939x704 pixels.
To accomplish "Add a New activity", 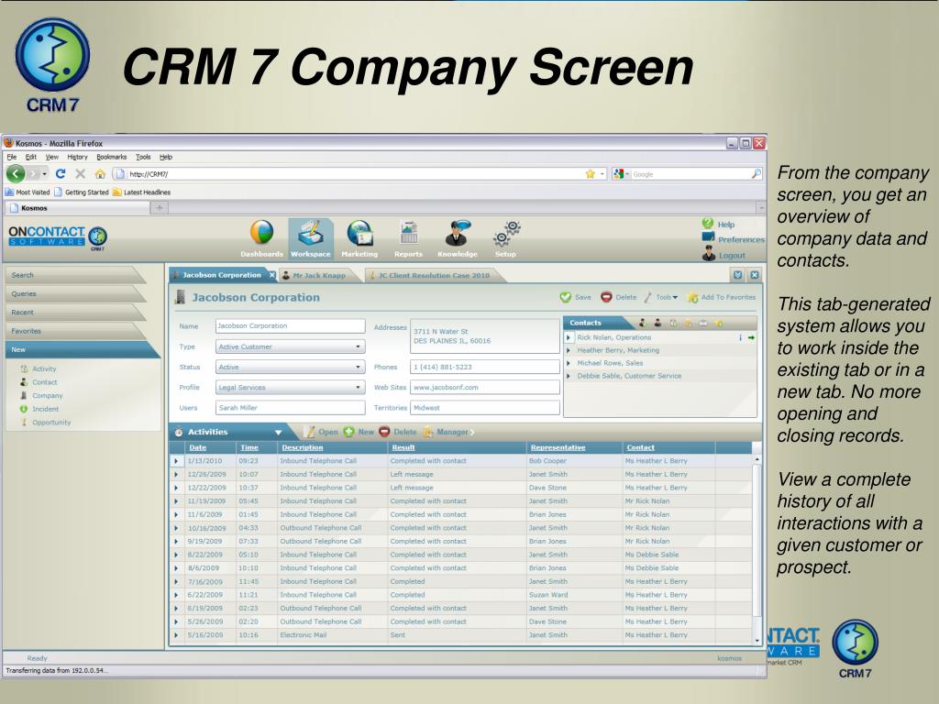I will tap(359, 432).
